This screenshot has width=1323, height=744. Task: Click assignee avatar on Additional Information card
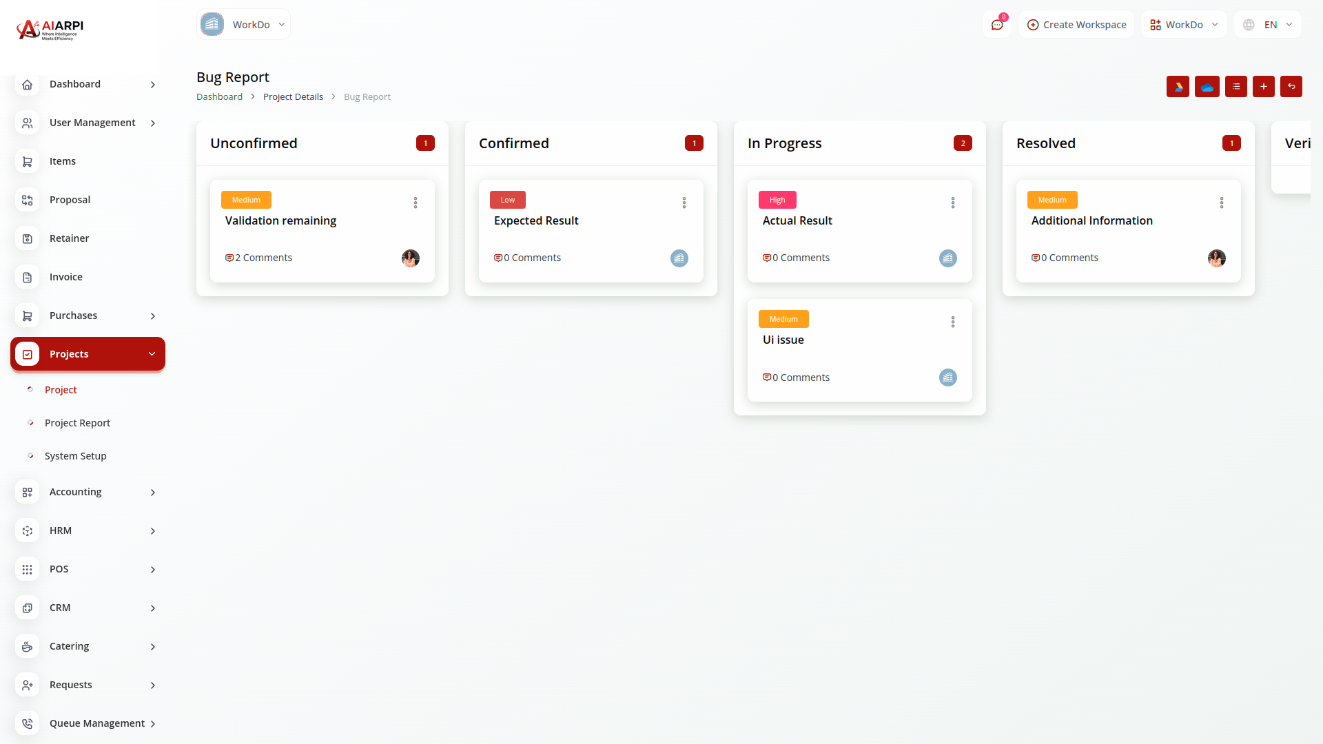pos(1217,258)
